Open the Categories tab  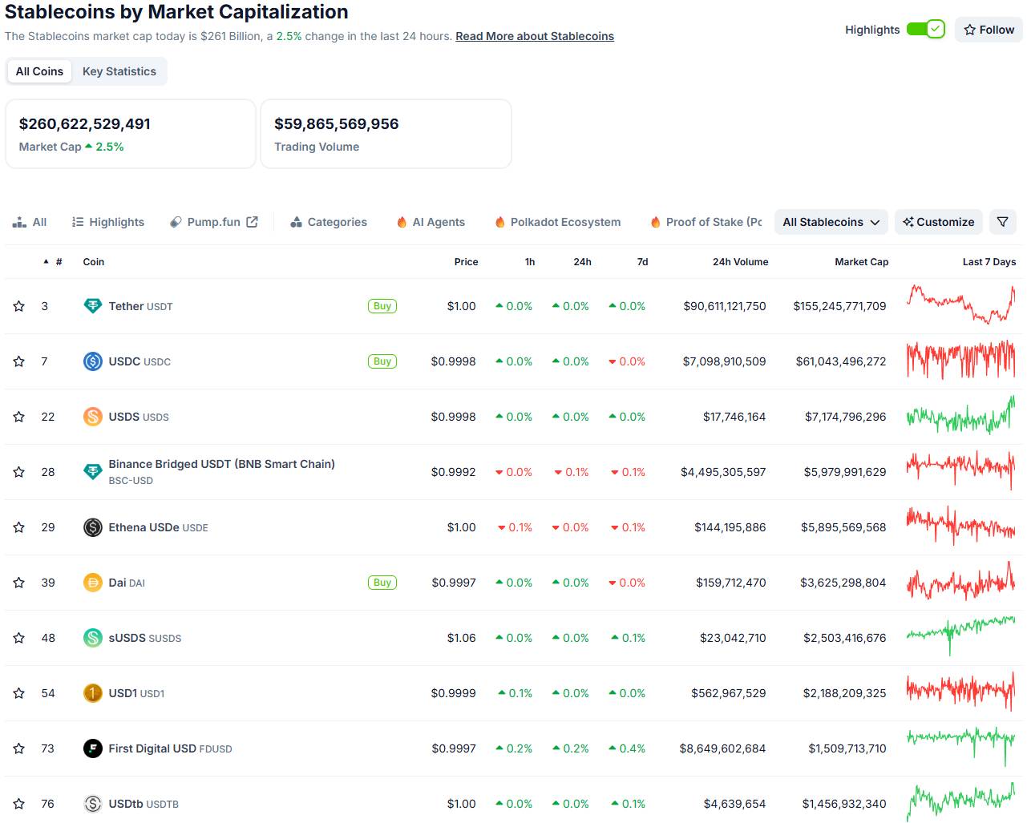[329, 222]
